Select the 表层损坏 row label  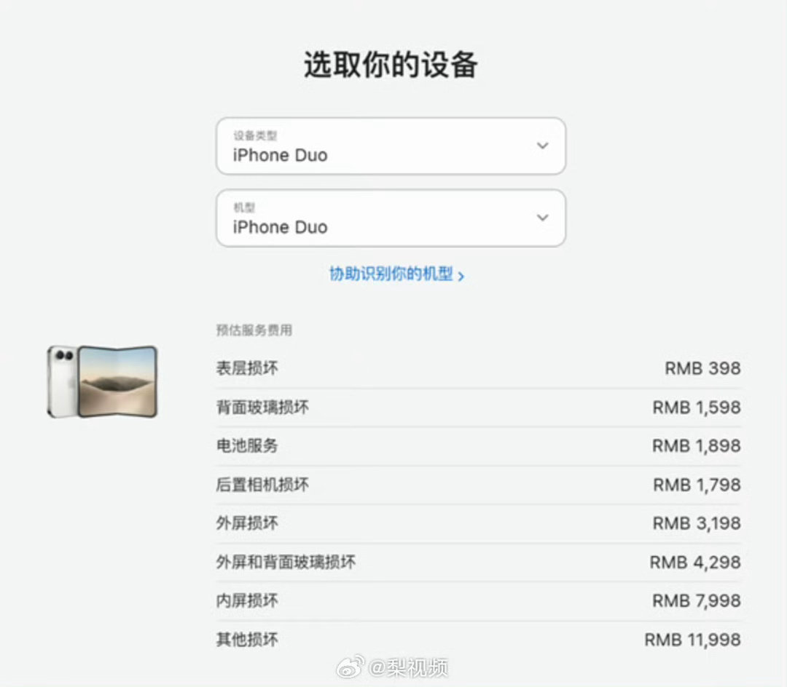click(x=247, y=368)
